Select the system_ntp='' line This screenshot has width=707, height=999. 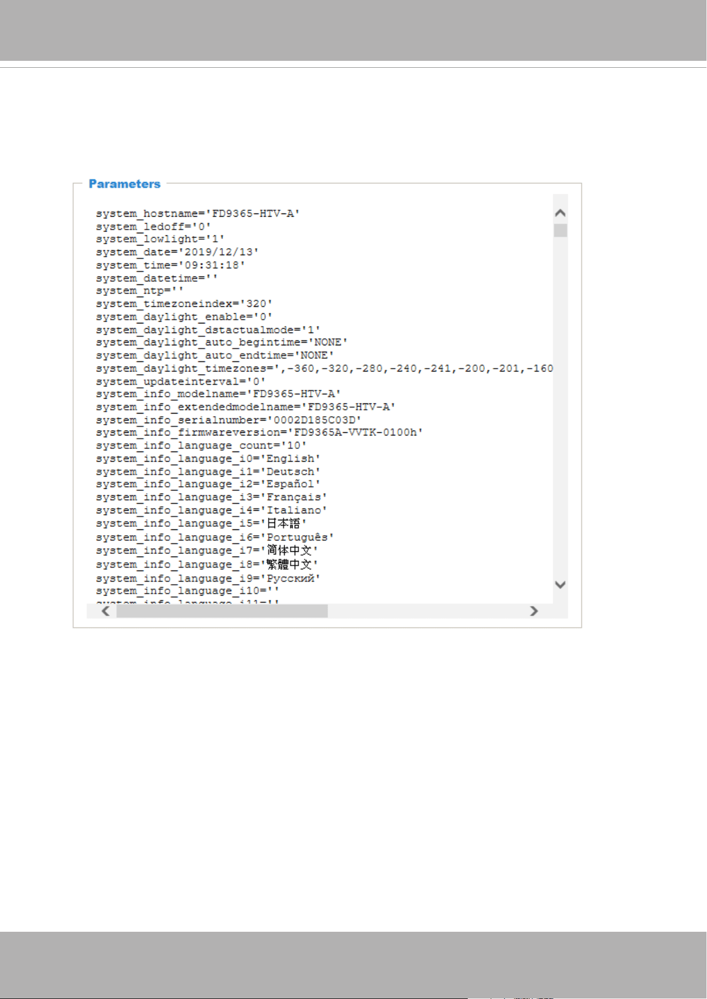[140, 291]
